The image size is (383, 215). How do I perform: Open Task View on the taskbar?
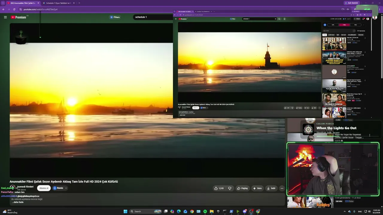[165, 211]
